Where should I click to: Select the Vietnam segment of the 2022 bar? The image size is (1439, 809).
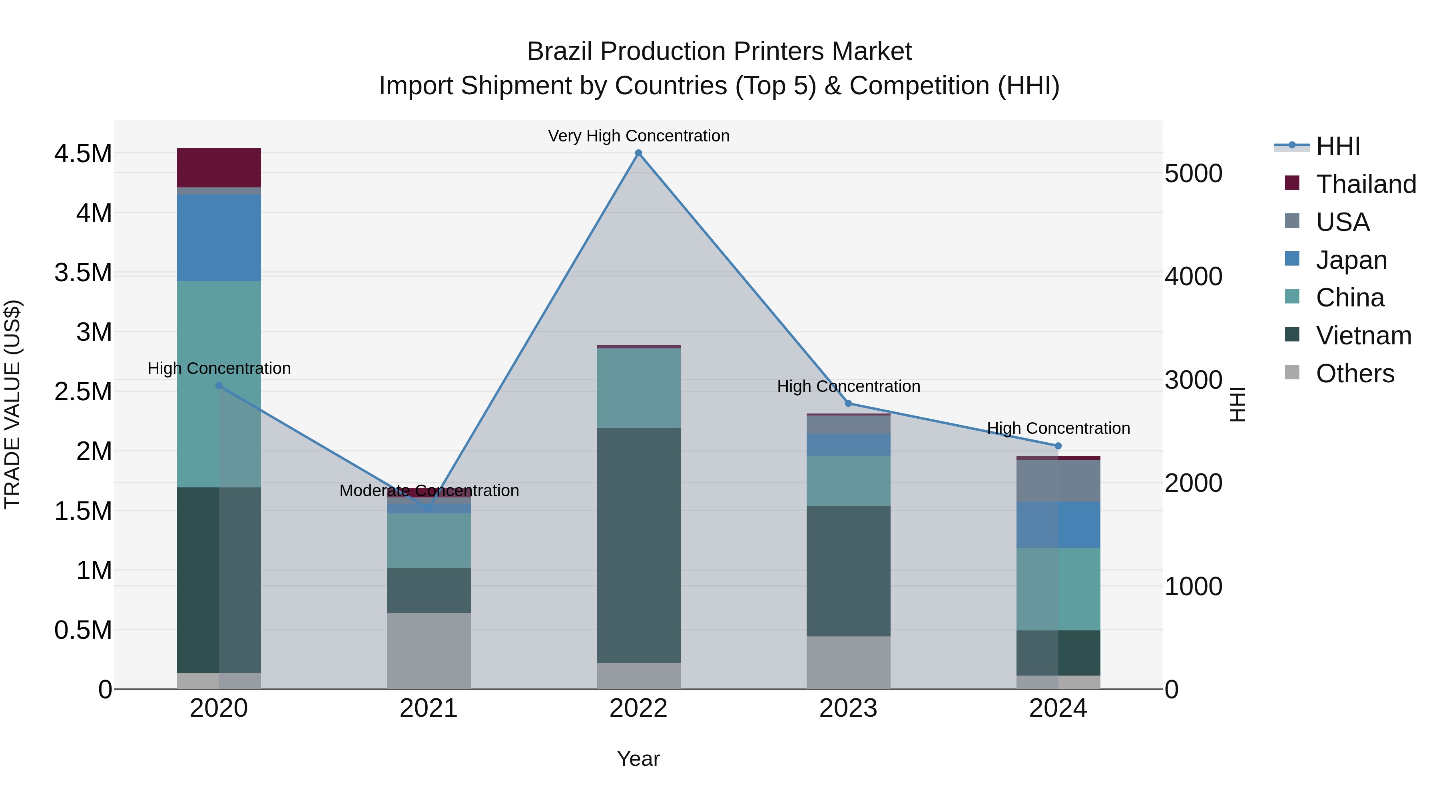pos(638,545)
